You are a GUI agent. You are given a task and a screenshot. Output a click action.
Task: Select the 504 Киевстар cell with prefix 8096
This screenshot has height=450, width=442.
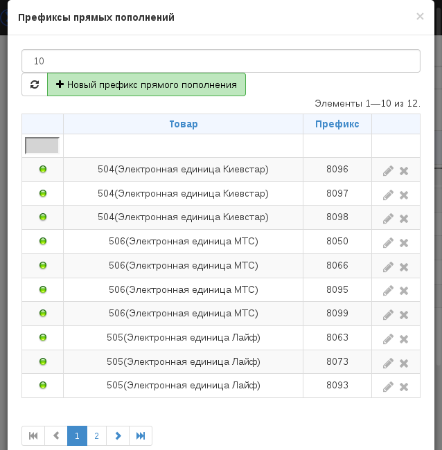tap(183, 170)
